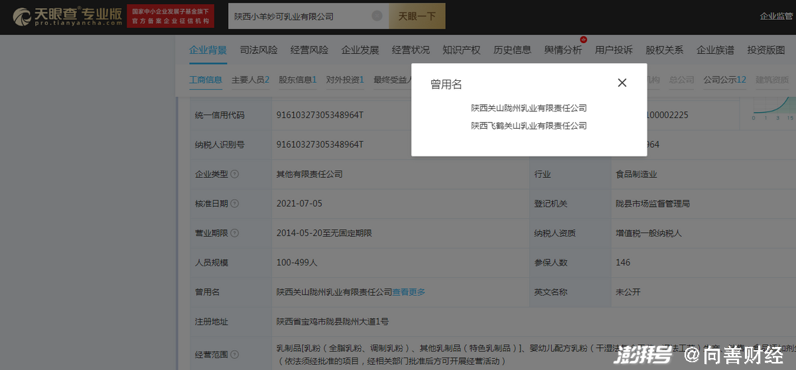The width and height of the screenshot is (796, 370).
Task: Click the 天眼一下 search button
Action: (417, 17)
